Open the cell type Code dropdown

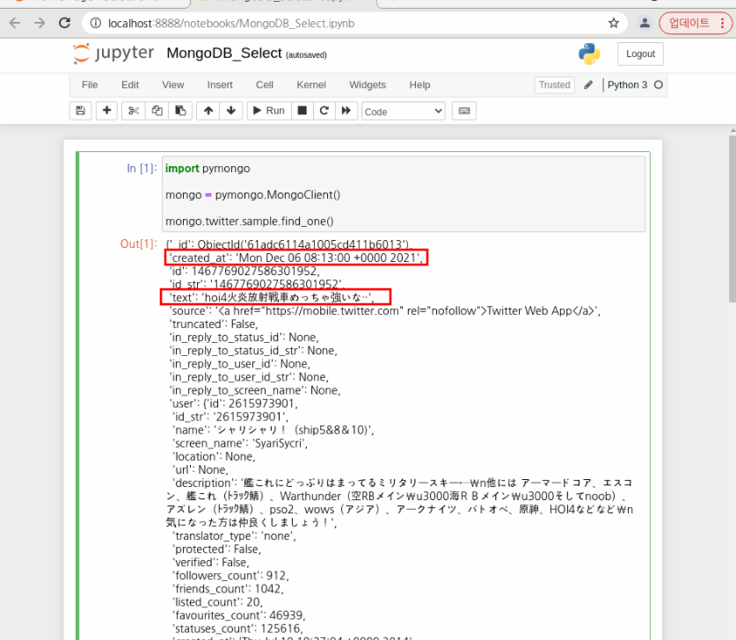404,112
